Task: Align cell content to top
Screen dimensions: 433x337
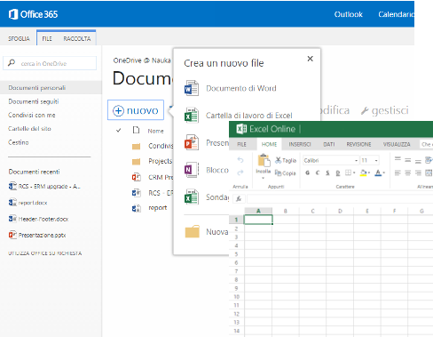Action: pyautogui.click(x=398, y=160)
